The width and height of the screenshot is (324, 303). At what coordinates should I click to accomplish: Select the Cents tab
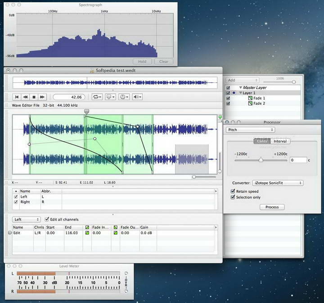tap(262, 141)
